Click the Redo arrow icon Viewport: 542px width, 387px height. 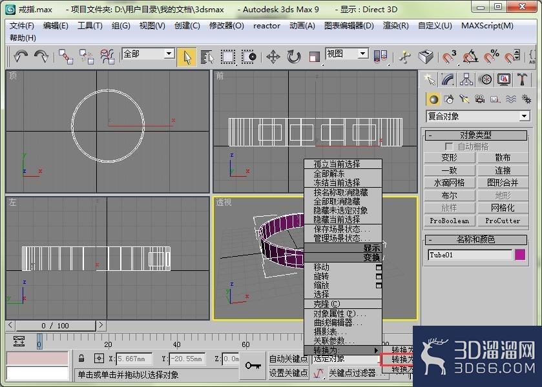click(41, 56)
